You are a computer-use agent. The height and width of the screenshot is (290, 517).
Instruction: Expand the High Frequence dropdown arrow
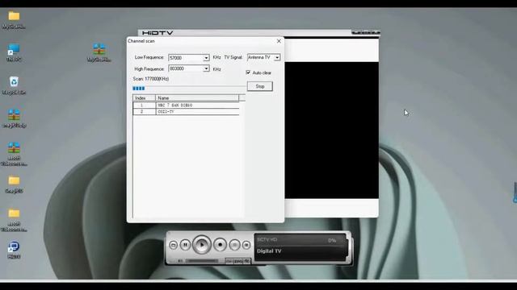pos(206,68)
